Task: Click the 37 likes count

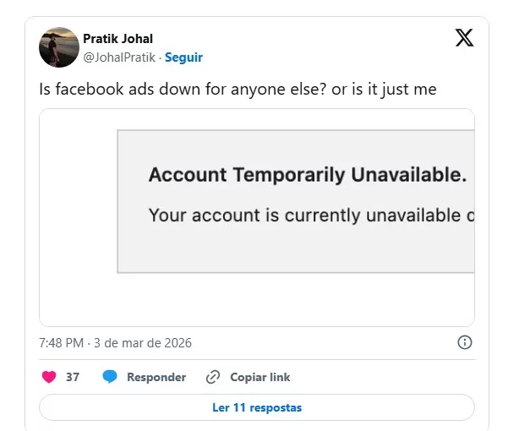Action: 73,377
